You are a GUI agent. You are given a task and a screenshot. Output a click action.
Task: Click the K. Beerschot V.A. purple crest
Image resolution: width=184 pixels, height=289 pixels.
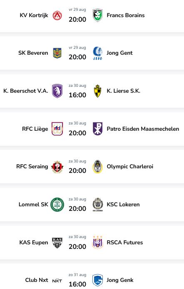[x=57, y=91]
